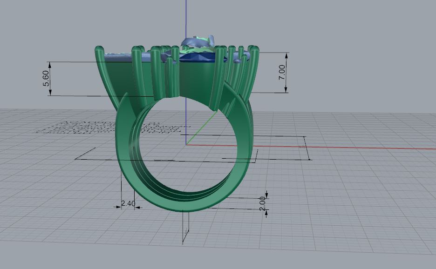Select the light blue sculpted piece atop stone
436x269 pixels.
pyautogui.click(x=198, y=42)
